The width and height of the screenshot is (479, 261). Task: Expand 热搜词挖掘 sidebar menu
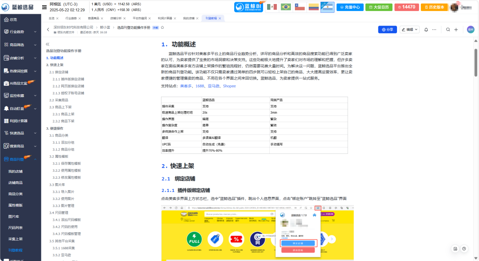20,71
